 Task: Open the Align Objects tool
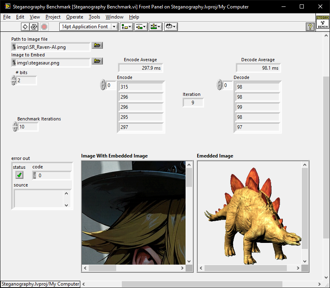tap(126, 27)
